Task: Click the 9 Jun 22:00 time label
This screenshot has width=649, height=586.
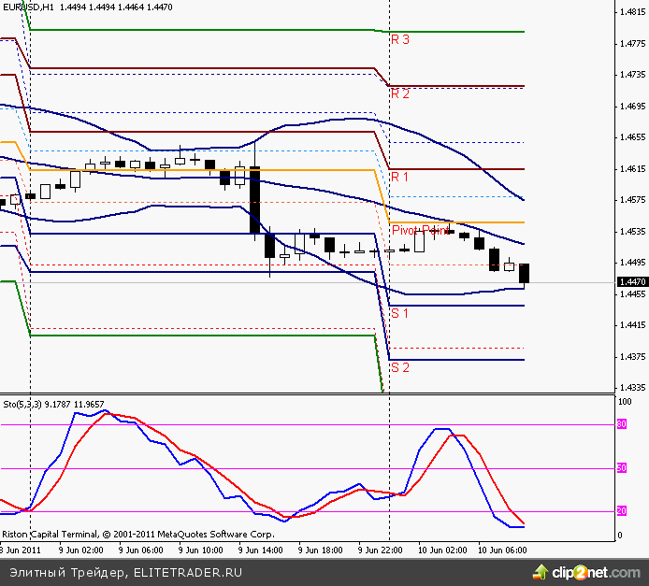Action: pyautogui.click(x=382, y=551)
